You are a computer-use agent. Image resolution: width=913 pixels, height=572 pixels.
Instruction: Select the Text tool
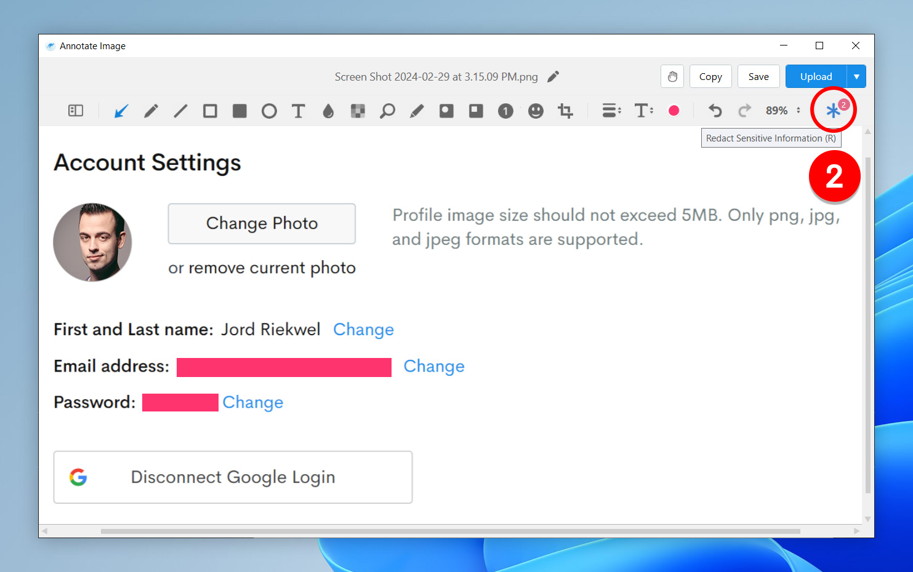pos(299,111)
